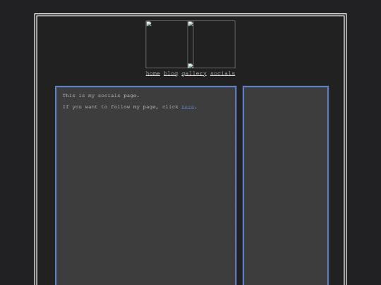Image resolution: width=381 pixels, height=285 pixels.
Task: Click the blue top border of sidebar panel
Action: tap(286, 87)
